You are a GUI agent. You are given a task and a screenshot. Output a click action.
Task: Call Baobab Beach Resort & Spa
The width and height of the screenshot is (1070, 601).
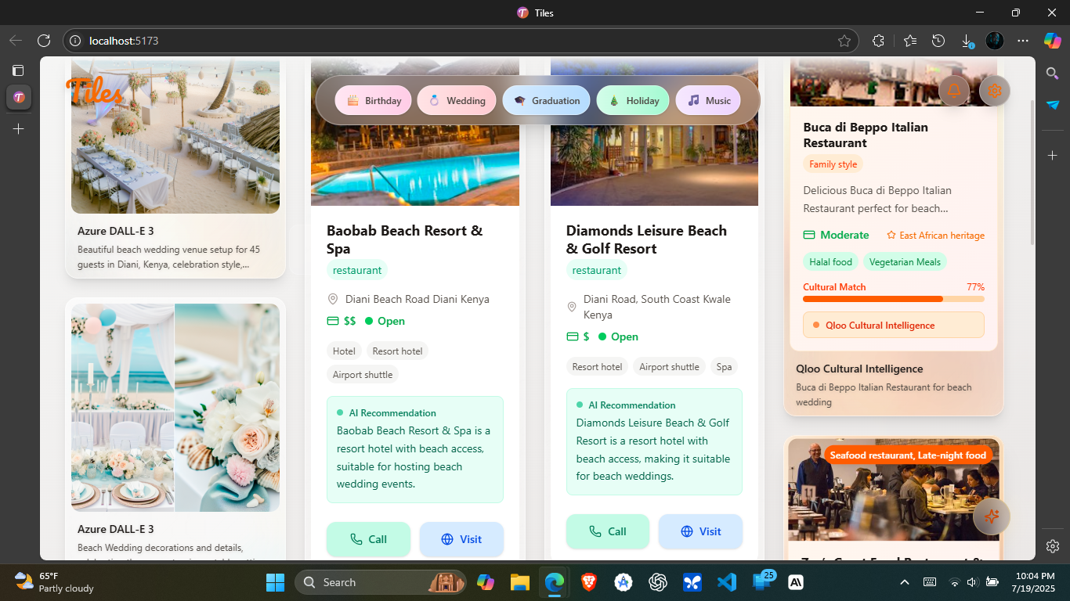pos(368,539)
